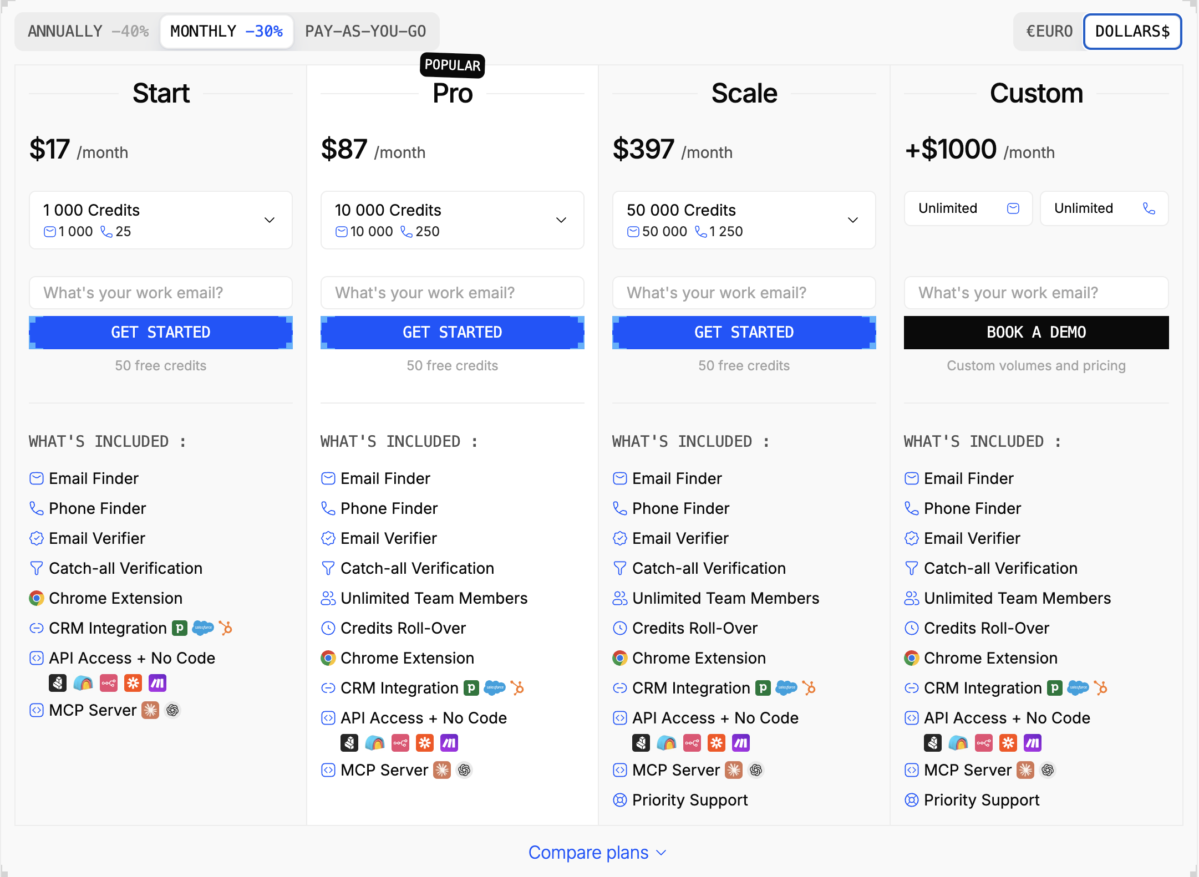The image size is (1199, 877).
Task: Click the Chrome icon in Start plan features
Action: (37, 598)
